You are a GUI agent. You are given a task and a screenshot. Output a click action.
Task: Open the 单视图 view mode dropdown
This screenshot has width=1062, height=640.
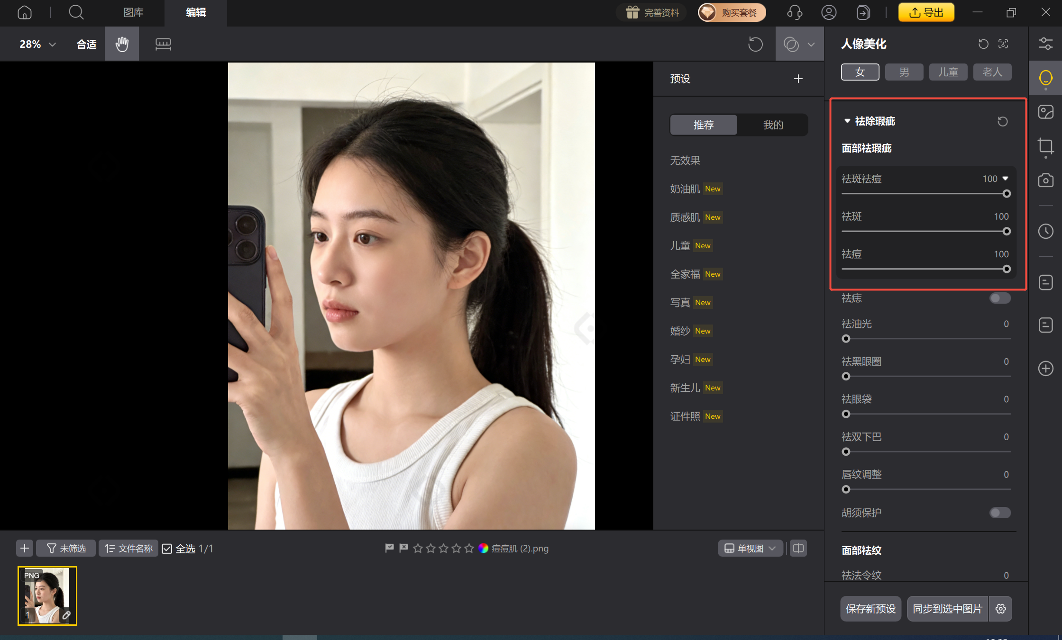point(750,548)
